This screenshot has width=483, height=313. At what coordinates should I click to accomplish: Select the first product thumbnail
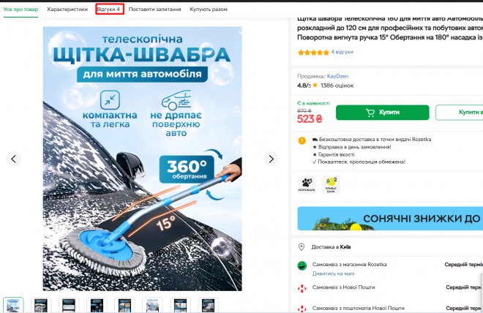(x=13, y=305)
